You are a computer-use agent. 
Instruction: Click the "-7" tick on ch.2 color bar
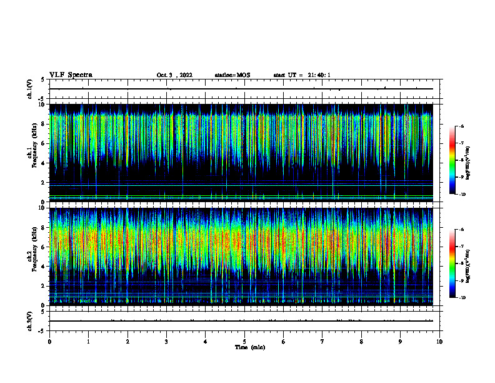tap(461, 247)
